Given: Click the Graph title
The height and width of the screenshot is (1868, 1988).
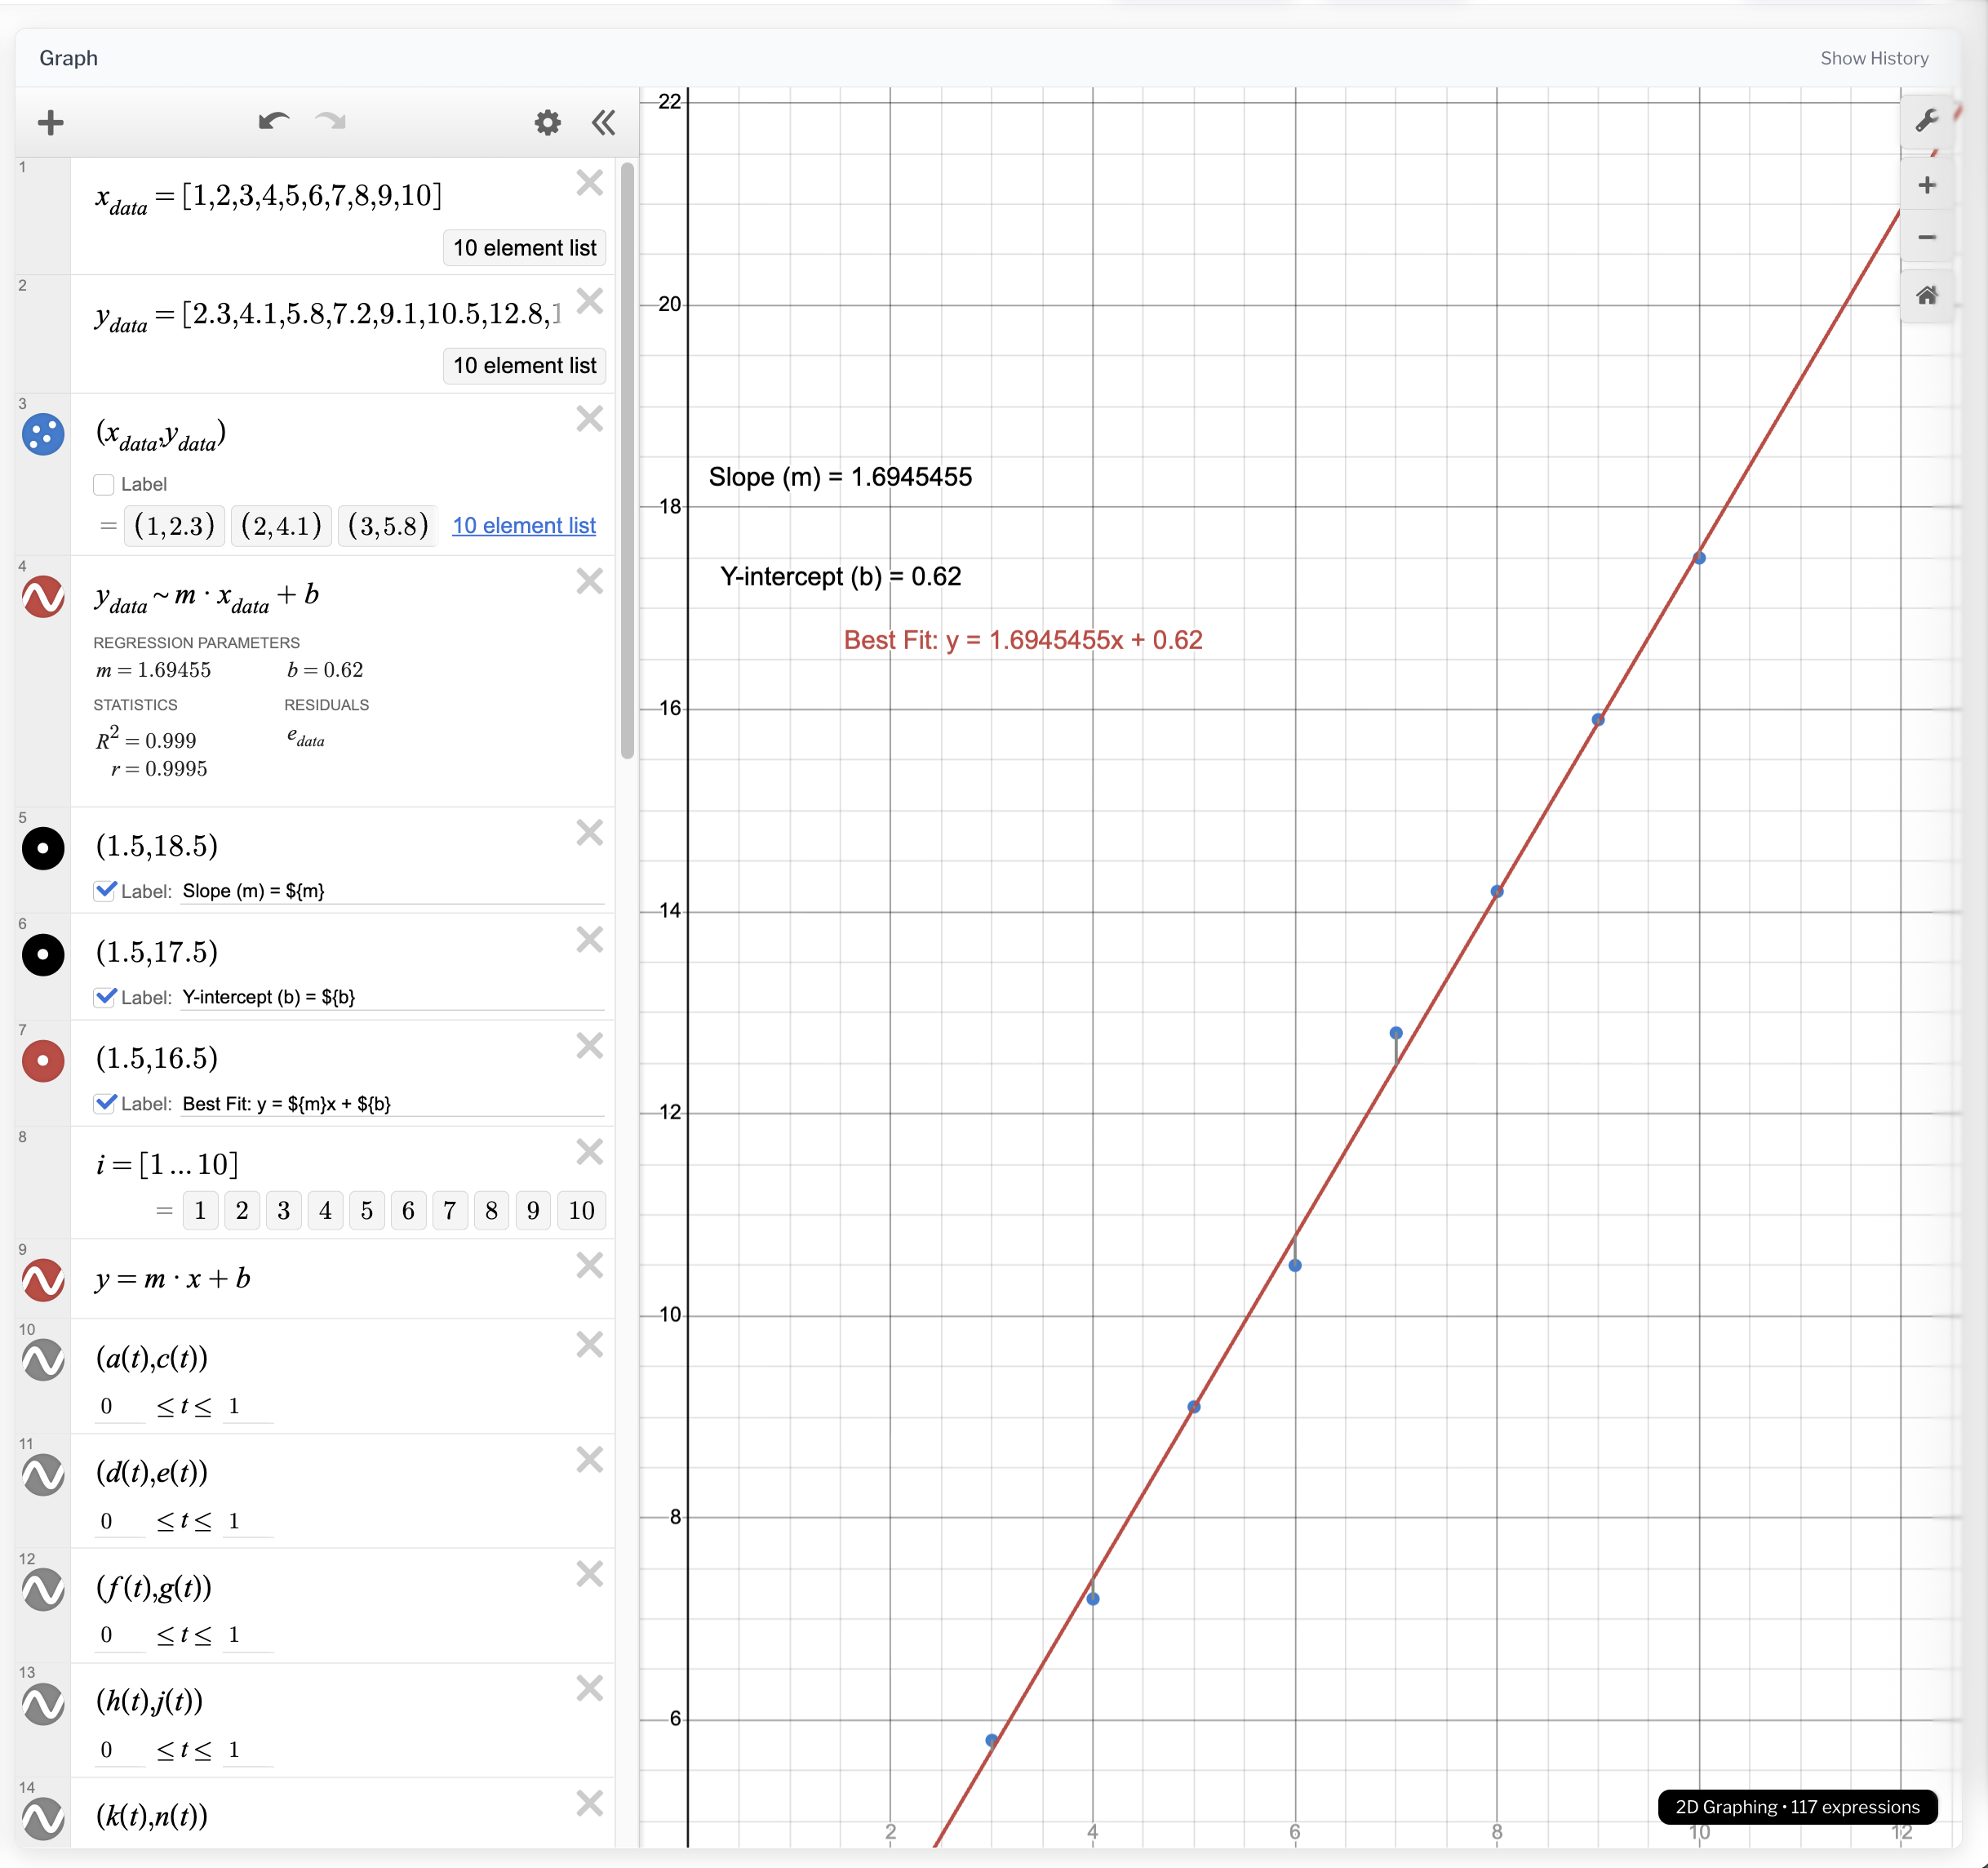Looking at the screenshot, I should click(x=68, y=58).
